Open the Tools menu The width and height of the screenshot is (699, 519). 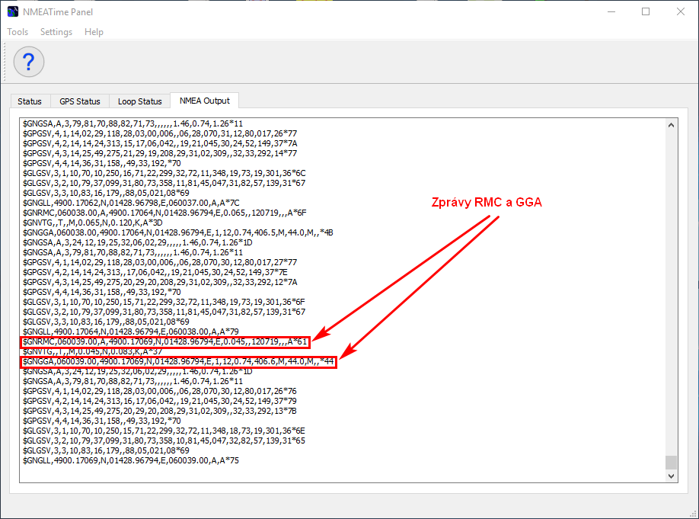point(18,32)
